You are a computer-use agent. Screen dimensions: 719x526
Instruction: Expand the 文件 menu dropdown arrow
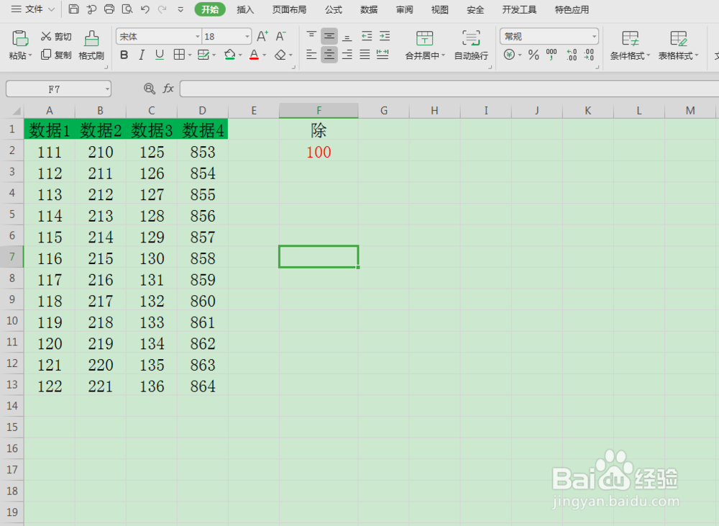point(51,9)
